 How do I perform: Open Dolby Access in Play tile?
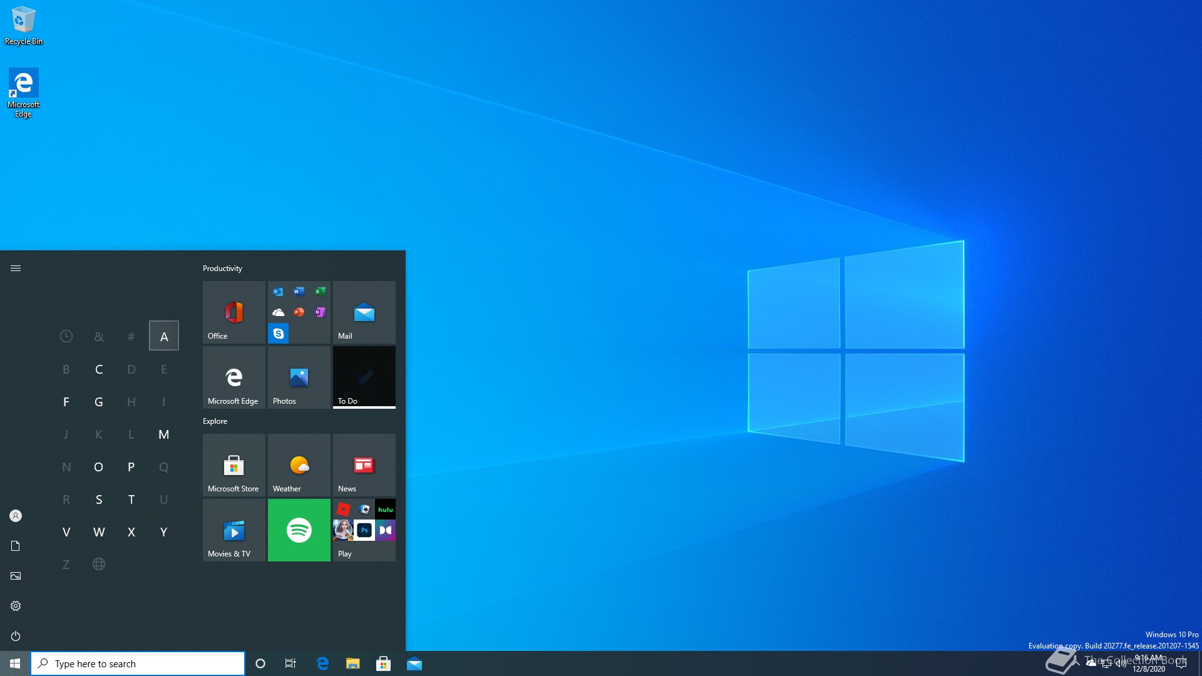pyautogui.click(x=386, y=531)
